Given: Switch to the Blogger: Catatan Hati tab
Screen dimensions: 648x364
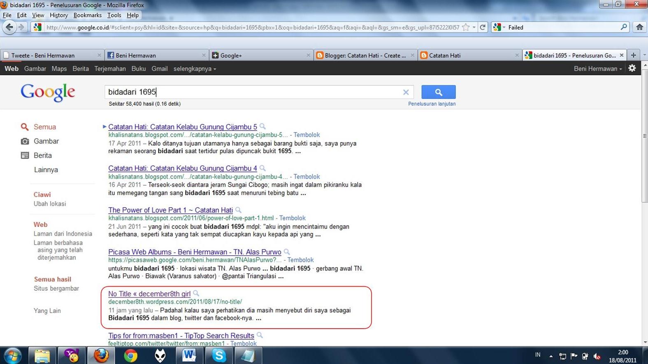Looking at the screenshot, I should (x=365, y=55).
